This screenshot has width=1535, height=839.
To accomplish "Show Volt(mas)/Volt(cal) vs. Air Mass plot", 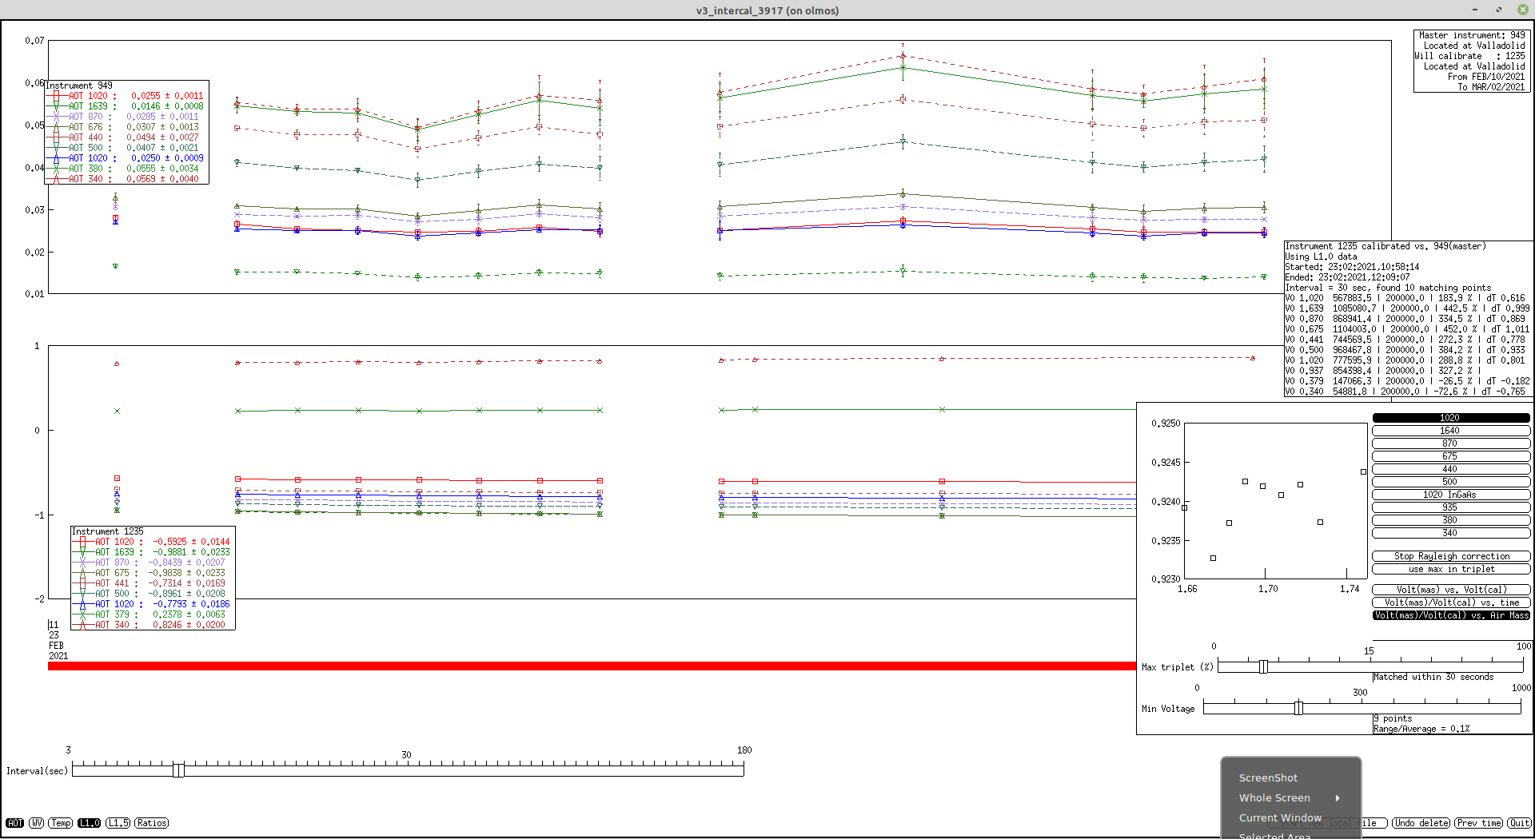I will (1450, 615).
